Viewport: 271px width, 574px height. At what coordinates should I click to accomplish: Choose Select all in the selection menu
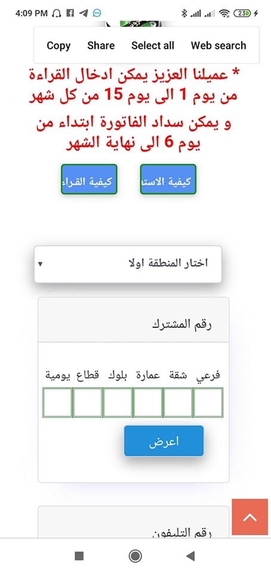click(153, 46)
